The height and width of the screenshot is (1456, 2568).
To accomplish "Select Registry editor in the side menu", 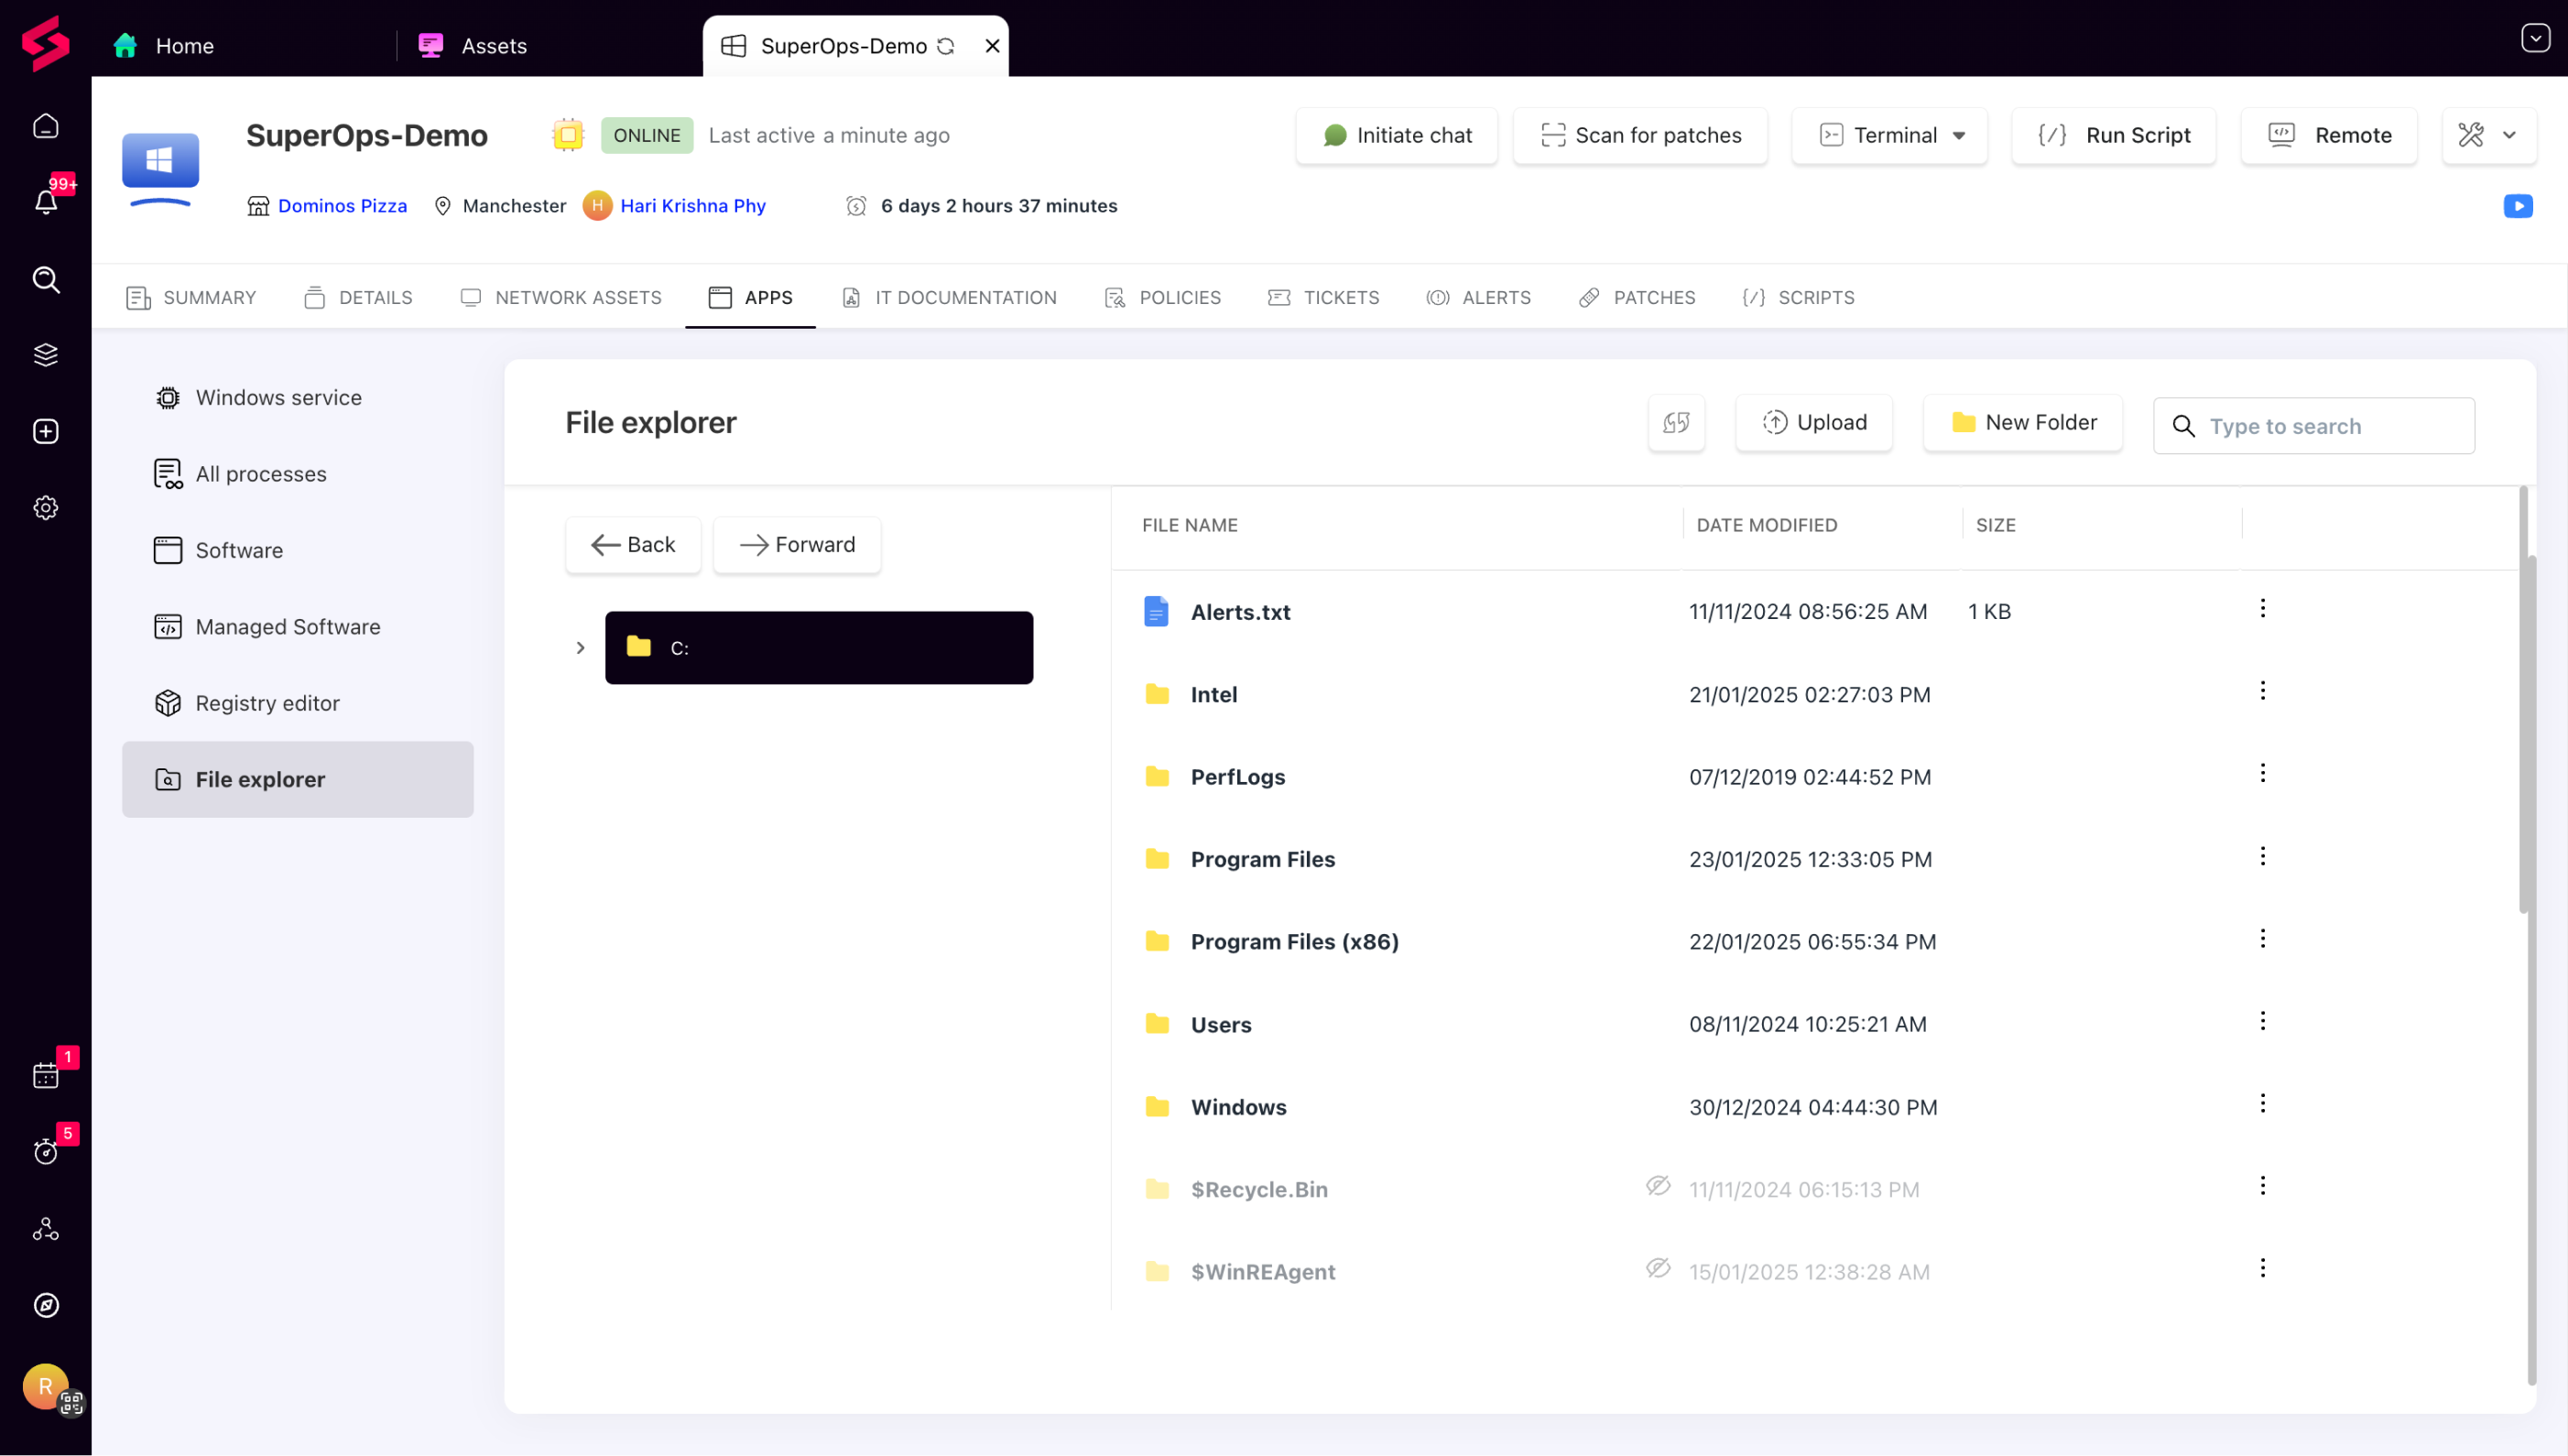I will (267, 703).
